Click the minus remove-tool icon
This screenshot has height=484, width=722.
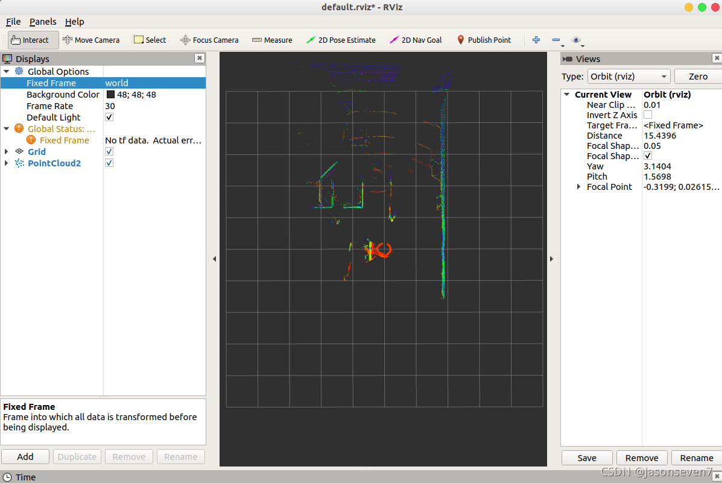coord(556,40)
